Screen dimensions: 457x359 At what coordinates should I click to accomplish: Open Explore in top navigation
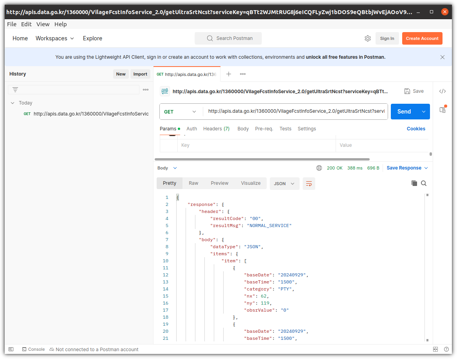click(92, 38)
